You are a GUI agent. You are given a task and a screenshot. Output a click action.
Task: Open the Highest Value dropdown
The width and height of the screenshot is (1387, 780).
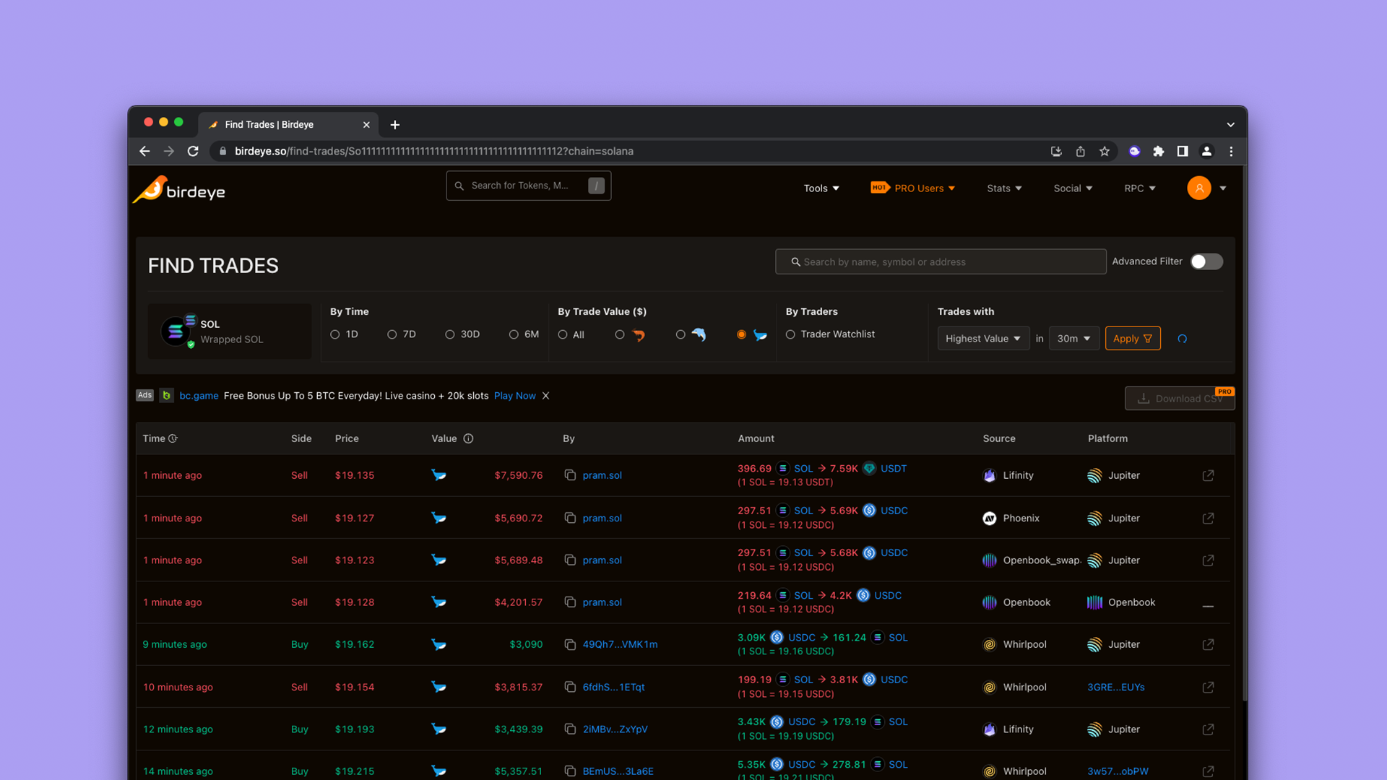[x=982, y=339]
